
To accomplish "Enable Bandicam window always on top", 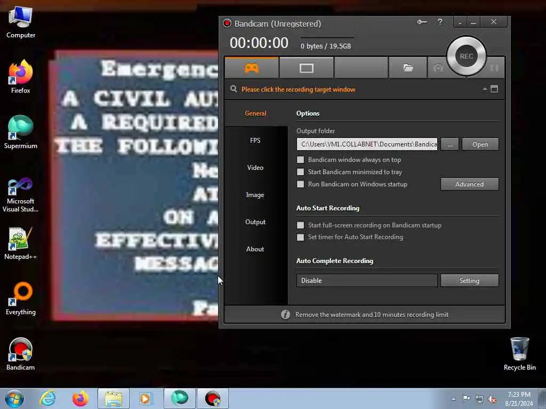I will [x=300, y=160].
